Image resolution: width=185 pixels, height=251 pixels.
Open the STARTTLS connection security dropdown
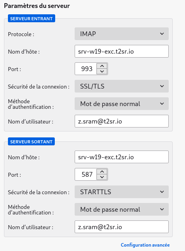[121, 192]
